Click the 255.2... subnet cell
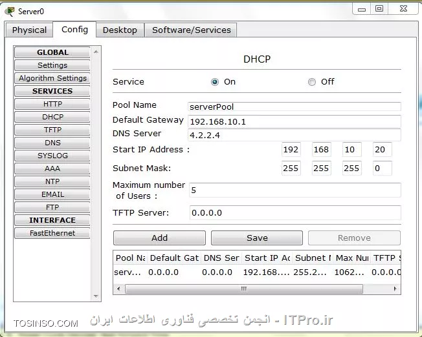This screenshot has width=422, height=337. pyautogui.click(x=310, y=272)
